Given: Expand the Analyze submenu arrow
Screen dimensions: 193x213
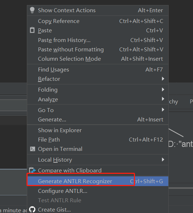Looking at the screenshot, I should pyautogui.click(x=163, y=99).
